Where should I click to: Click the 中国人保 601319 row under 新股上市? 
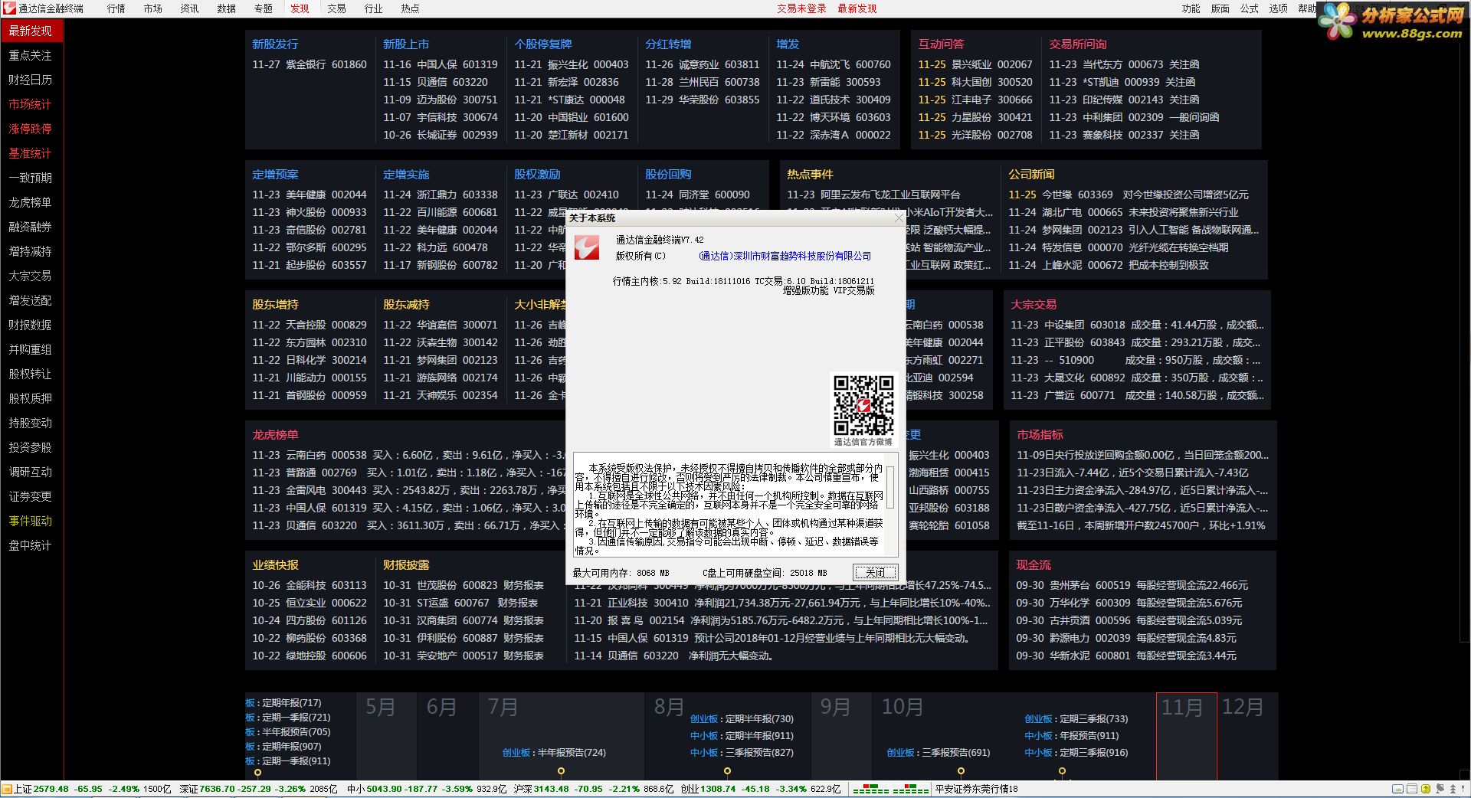[x=441, y=64]
